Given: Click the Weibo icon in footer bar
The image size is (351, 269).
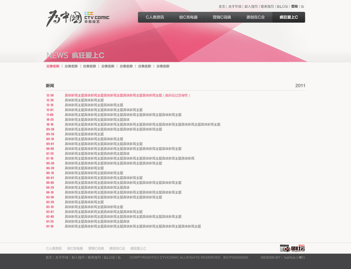Looking at the screenshot, I should (x=119, y=258).
